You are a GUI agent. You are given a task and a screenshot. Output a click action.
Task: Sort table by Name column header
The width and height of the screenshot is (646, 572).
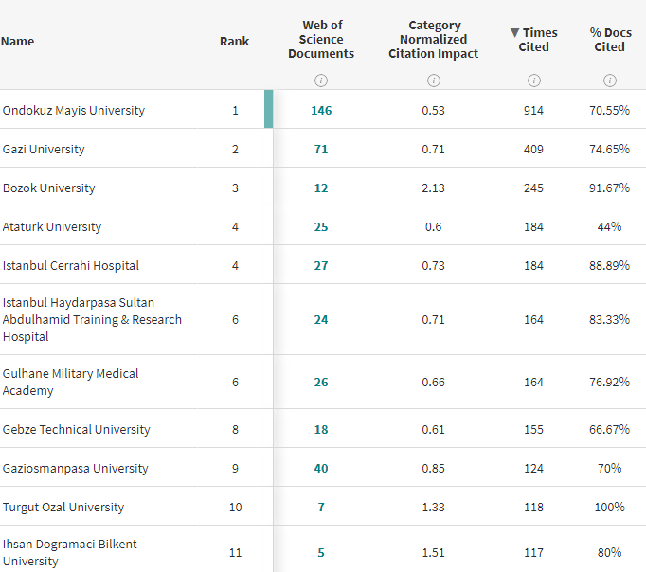[18, 42]
